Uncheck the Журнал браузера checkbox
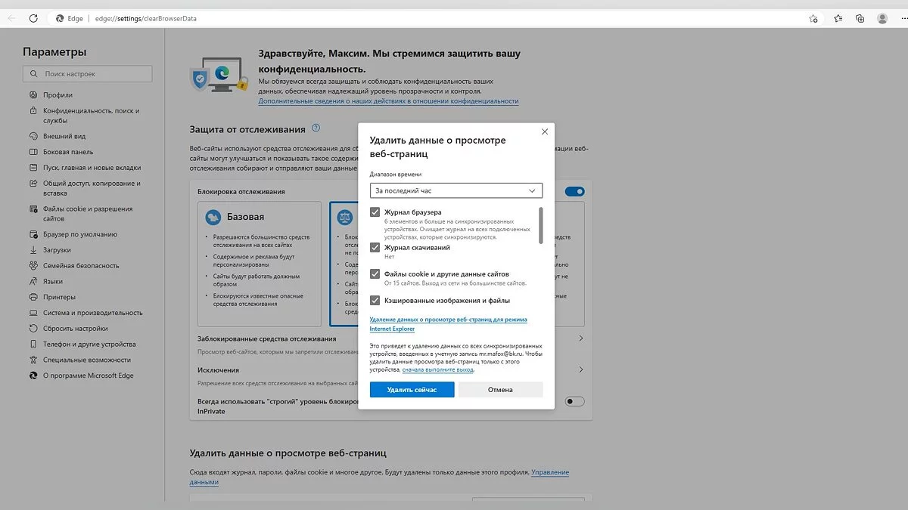The height and width of the screenshot is (510, 908). 375,212
